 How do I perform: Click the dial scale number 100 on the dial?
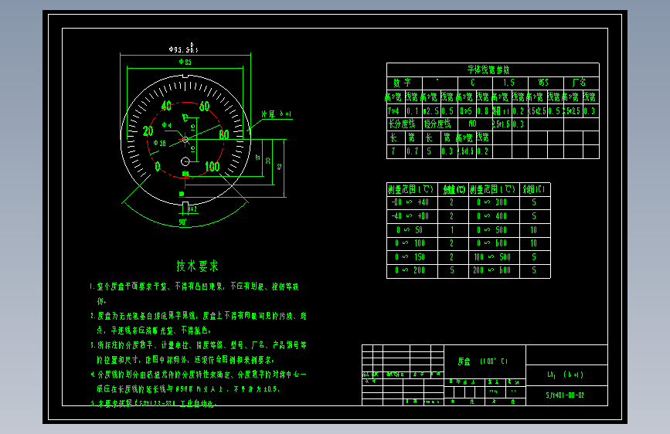213,167
